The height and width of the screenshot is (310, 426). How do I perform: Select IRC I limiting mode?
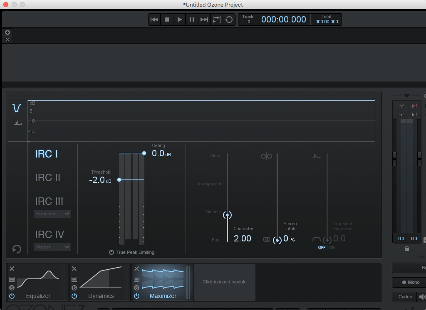point(47,154)
